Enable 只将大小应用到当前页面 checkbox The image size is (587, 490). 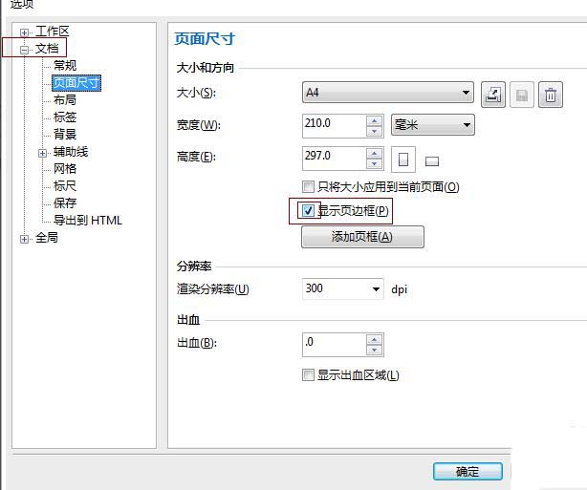pos(308,186)
